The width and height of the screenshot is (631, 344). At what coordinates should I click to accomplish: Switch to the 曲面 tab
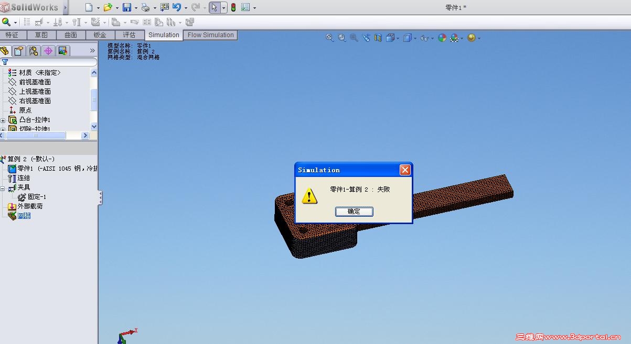point(71,35)
